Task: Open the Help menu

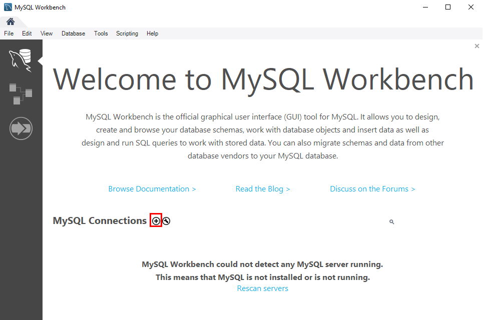Action: [x=153, y=33]
